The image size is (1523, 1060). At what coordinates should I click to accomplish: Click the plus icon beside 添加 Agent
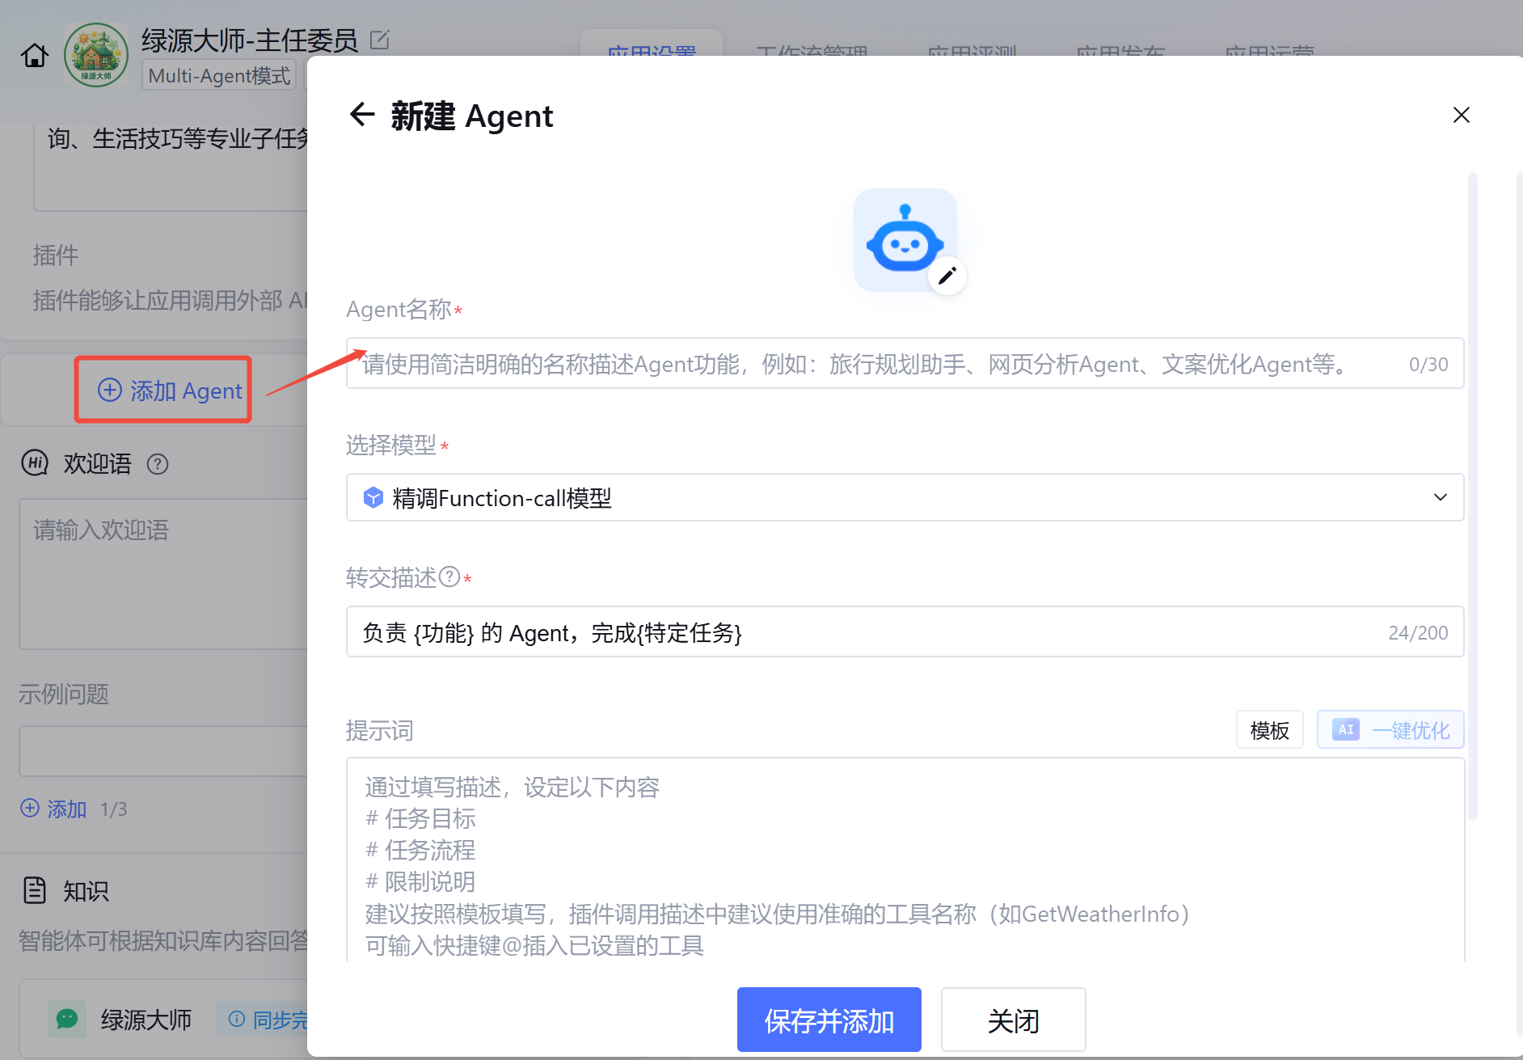coord(110,390)
